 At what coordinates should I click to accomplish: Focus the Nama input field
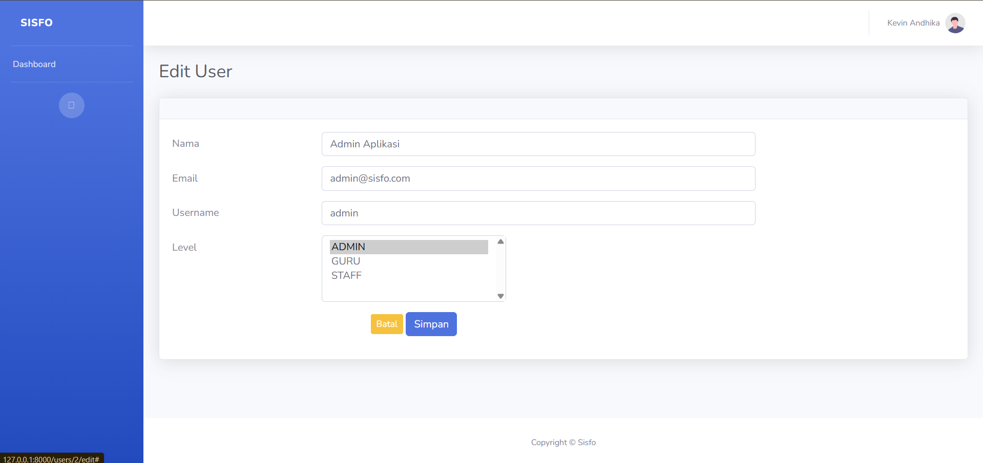click(x=538, y=144)
